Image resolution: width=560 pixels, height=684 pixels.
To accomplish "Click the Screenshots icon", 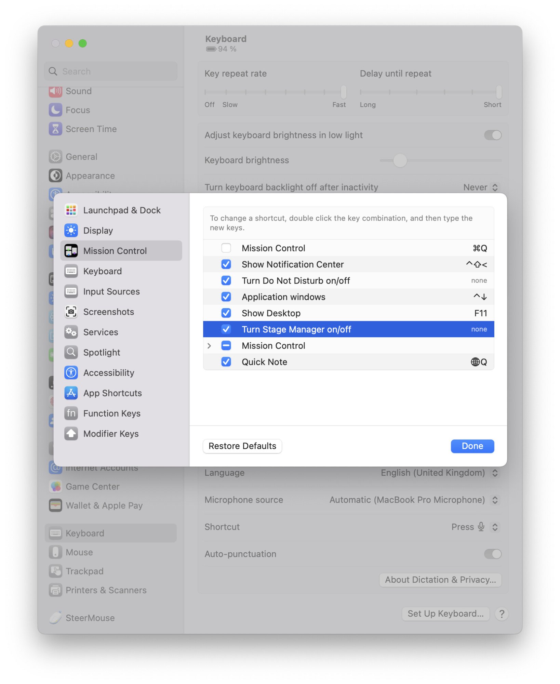I will click(71, 312).
